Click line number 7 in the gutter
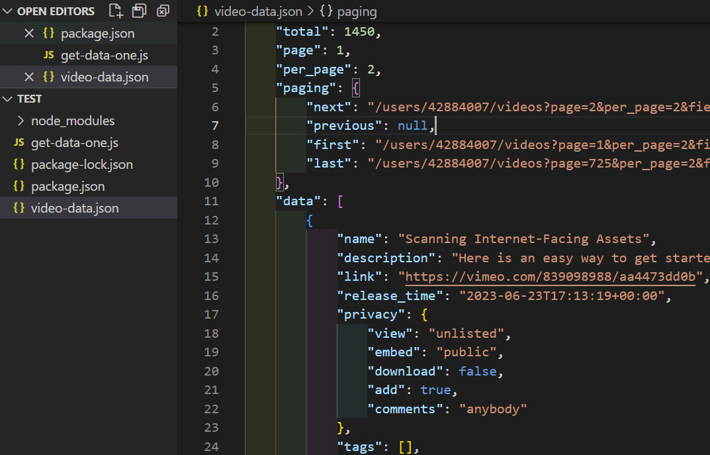 point(215,125)
